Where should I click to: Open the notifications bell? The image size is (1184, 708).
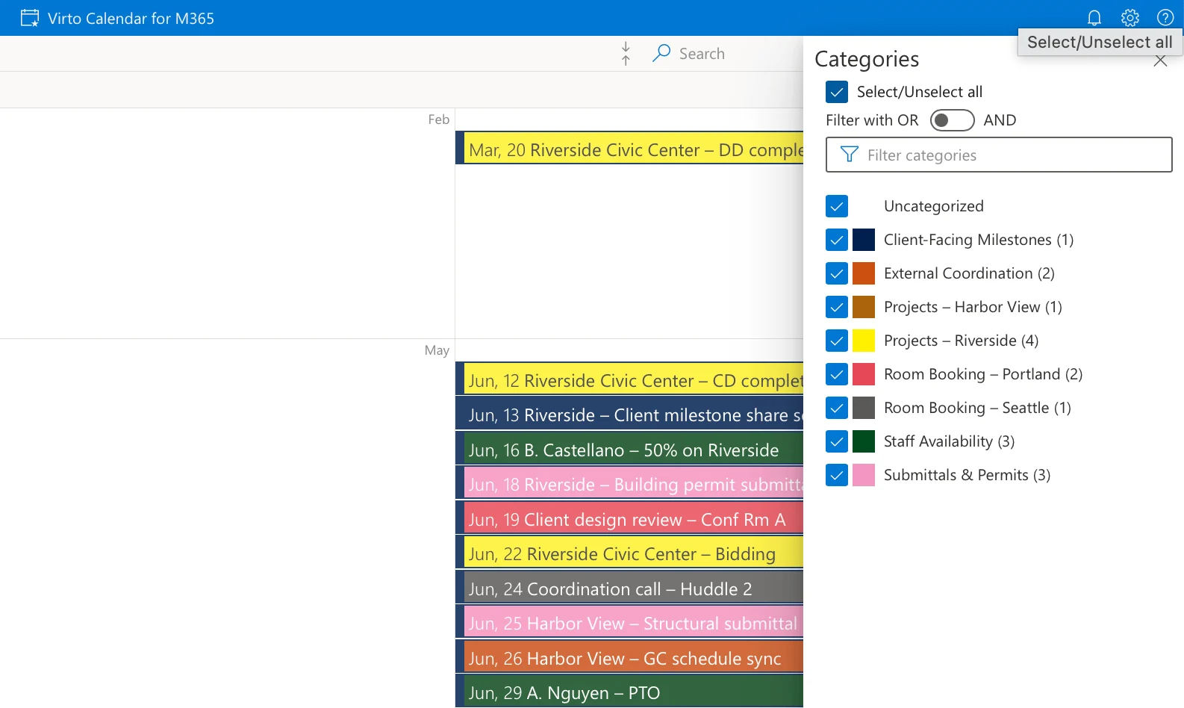(x=1094, y=18)
